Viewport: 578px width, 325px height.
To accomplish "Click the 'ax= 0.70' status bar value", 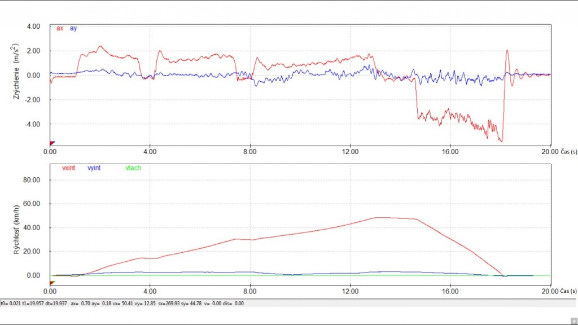I will tap(80, 304).
